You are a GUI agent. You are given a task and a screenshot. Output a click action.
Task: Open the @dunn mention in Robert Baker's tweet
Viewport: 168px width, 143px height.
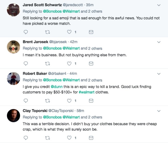(x=55, y=87)
